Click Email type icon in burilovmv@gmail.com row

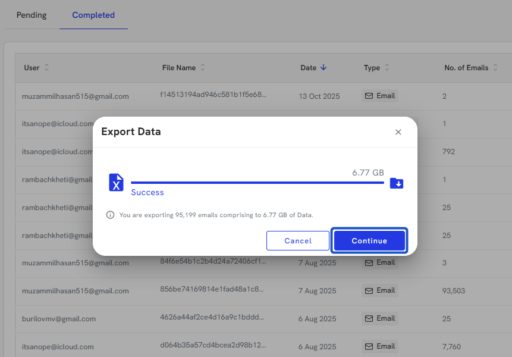(x=369, y=318)
